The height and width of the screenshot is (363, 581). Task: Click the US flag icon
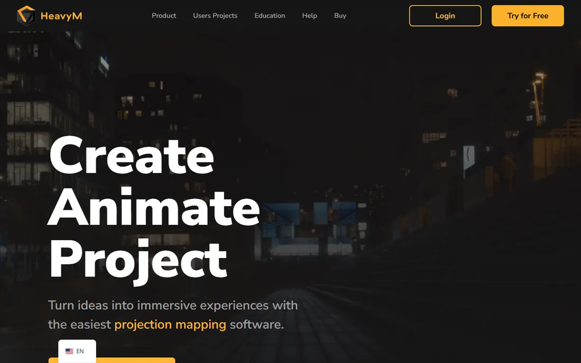(x=69, y=351)
